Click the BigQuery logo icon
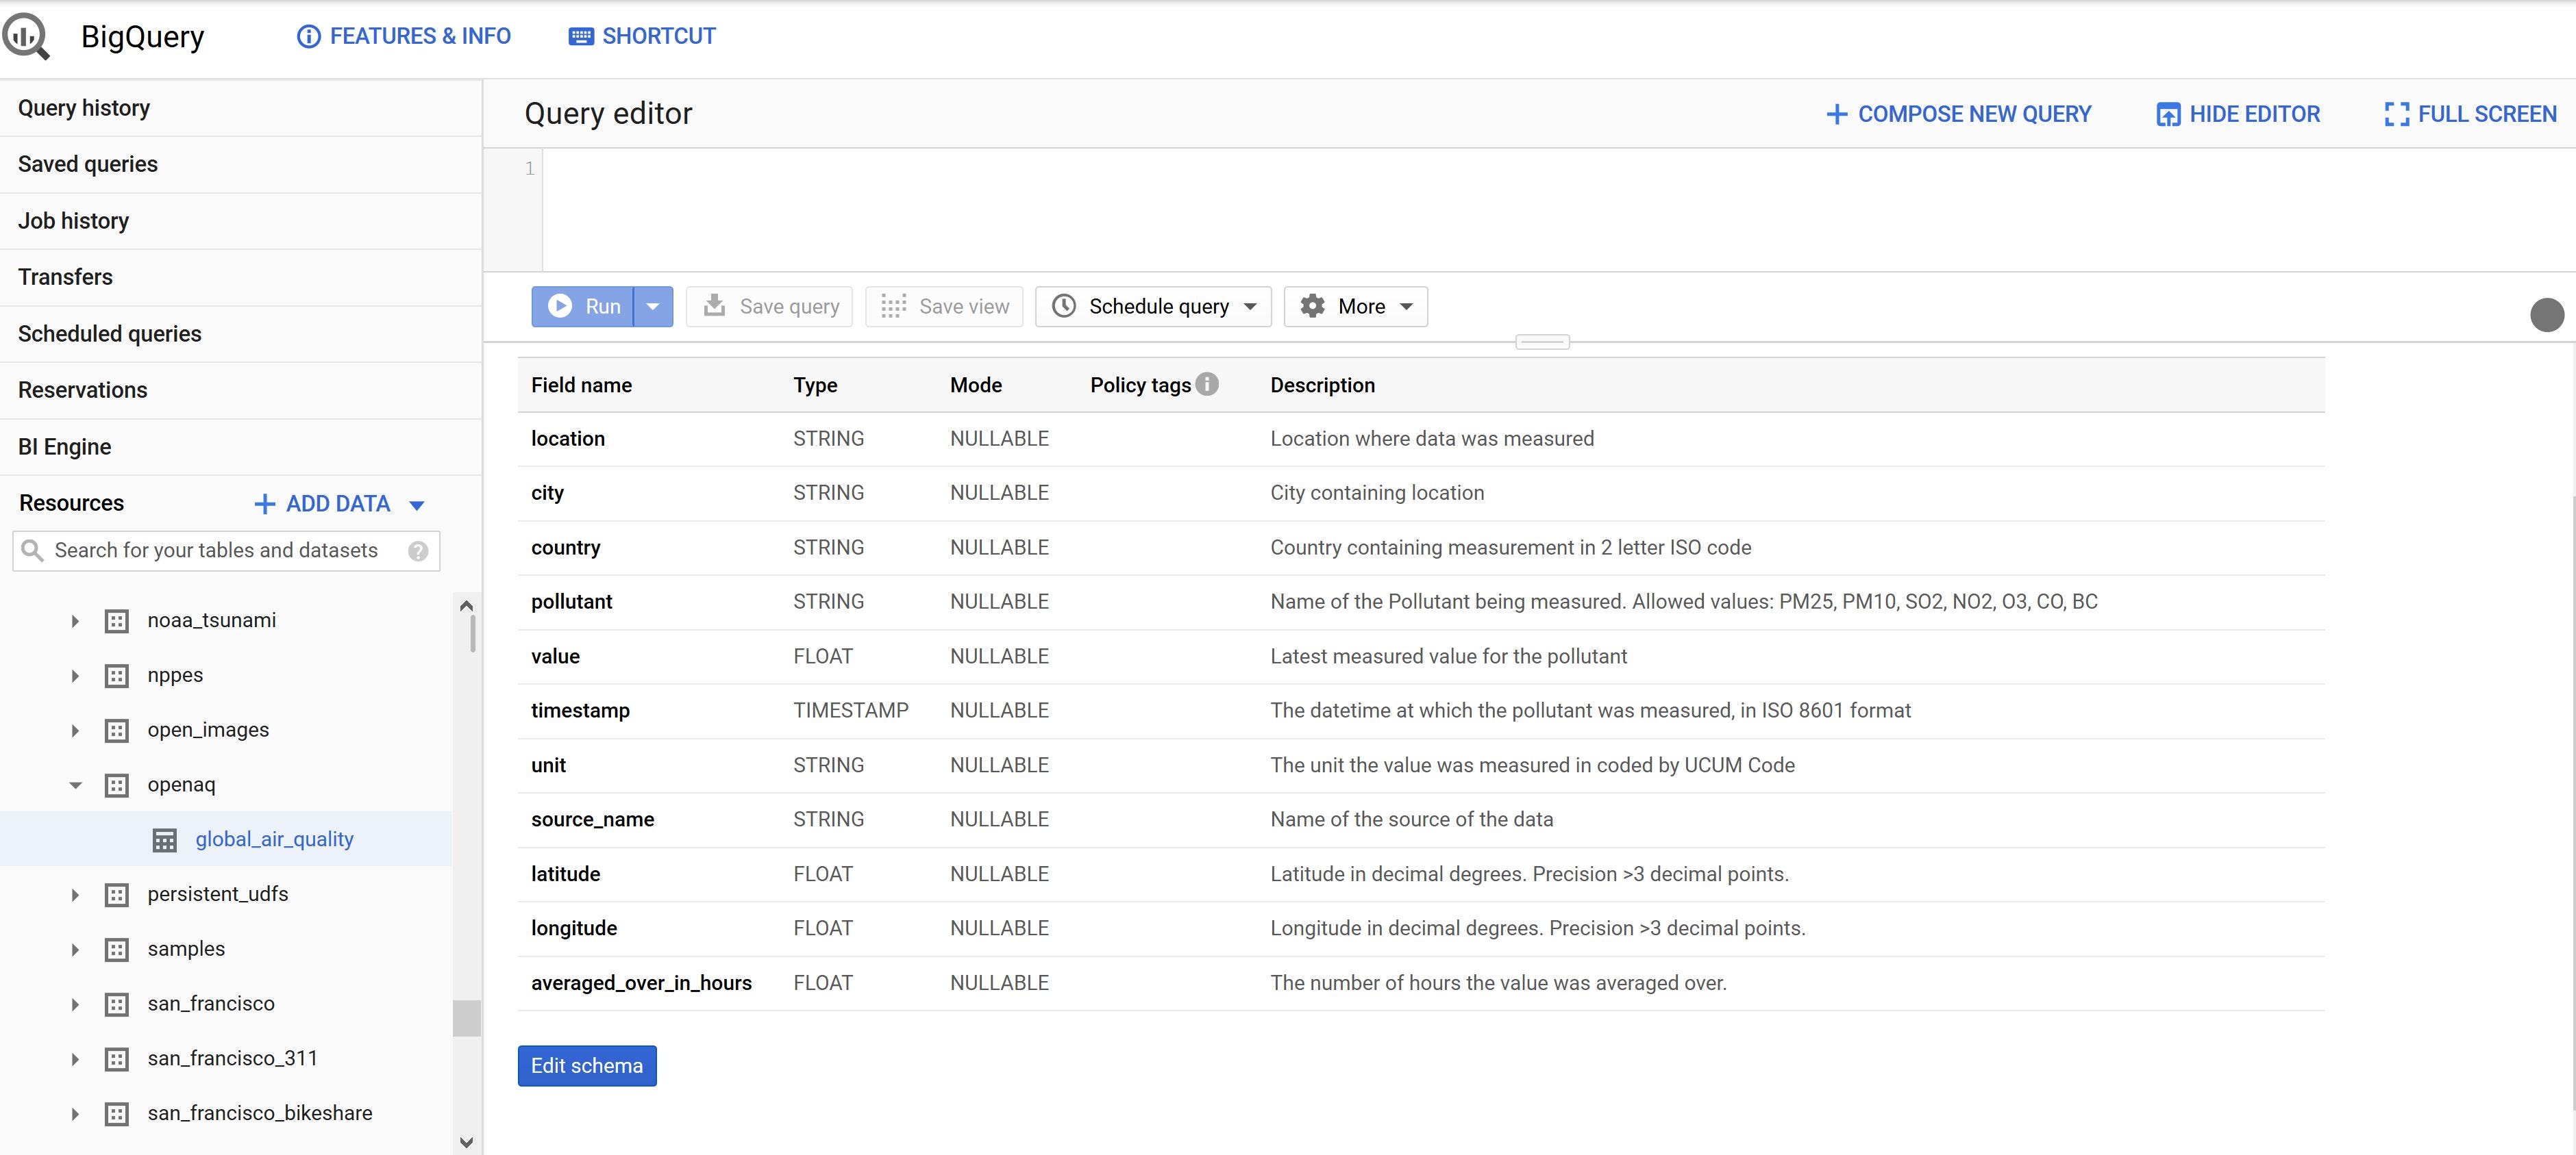Screen dimensions: 2576x1155 (26, 36)
